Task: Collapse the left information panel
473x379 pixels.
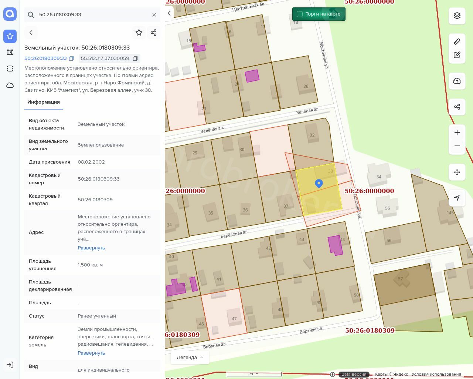Action: [169, 13]
